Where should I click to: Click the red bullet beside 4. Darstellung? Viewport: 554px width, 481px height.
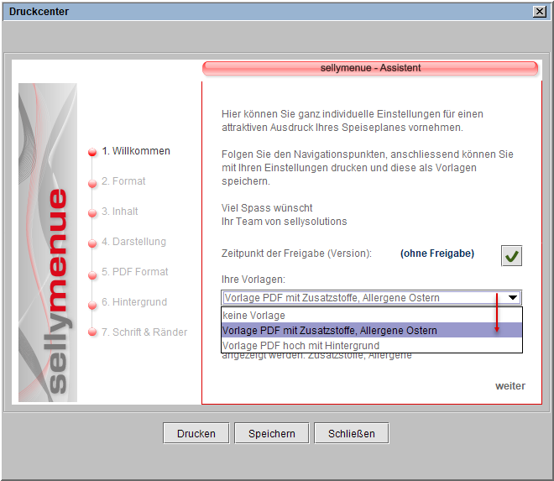[92, 243]
